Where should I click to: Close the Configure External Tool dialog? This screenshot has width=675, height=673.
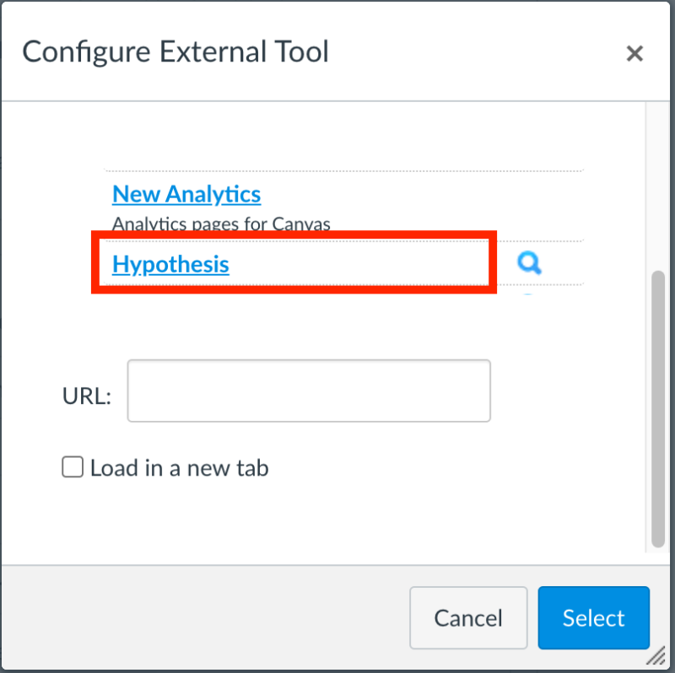pos(634,54)
